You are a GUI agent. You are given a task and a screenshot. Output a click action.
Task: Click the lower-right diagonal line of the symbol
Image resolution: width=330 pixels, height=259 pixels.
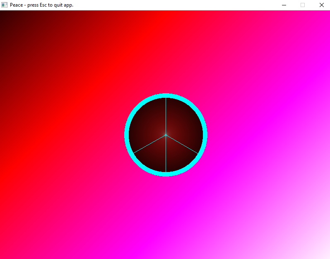point(182,144)
